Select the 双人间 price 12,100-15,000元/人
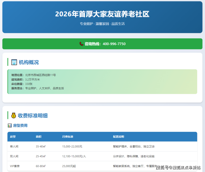The width and height of the screenshot is (205, 172). coord(74,156)
